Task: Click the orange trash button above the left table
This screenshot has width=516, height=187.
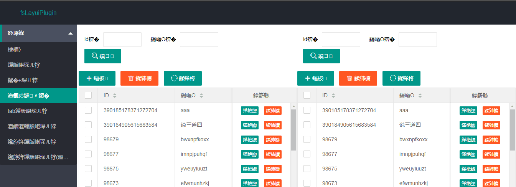Action: click(x=139, y=78)
